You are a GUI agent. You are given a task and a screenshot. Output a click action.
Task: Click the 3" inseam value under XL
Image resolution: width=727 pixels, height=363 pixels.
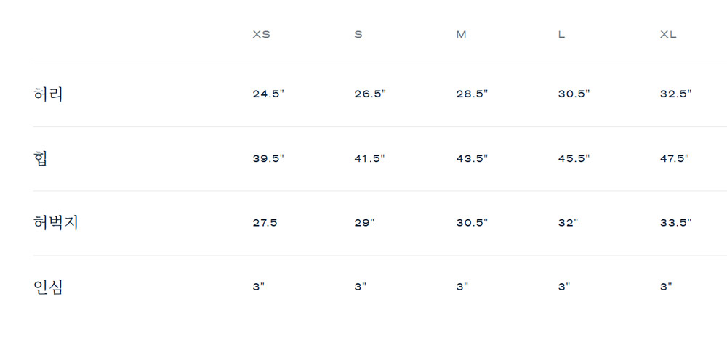(x=666, y=287)
